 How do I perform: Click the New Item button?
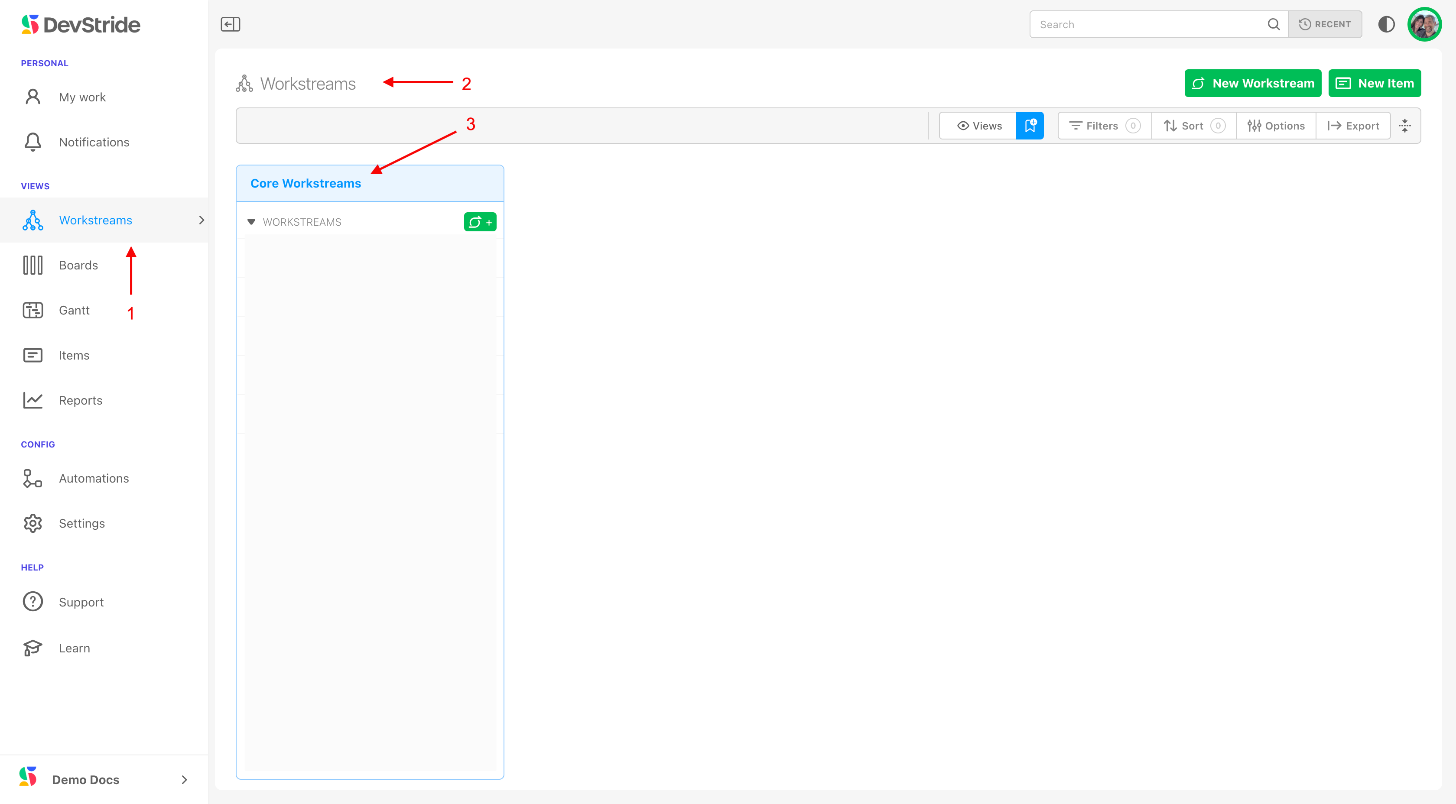pos(1374,83)
